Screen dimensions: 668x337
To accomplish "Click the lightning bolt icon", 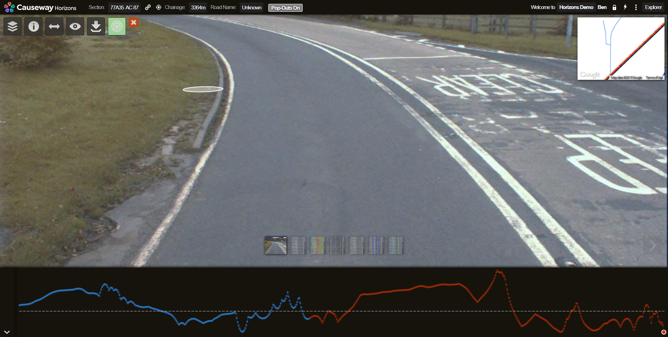I will tap(625, 7).
